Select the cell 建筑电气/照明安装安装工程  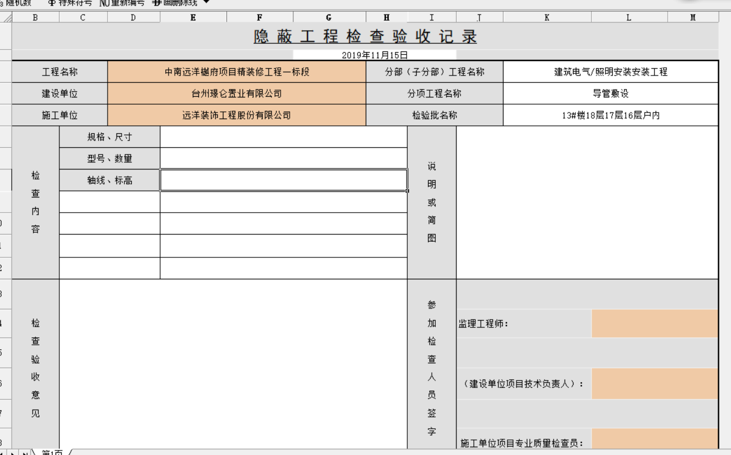611,72
